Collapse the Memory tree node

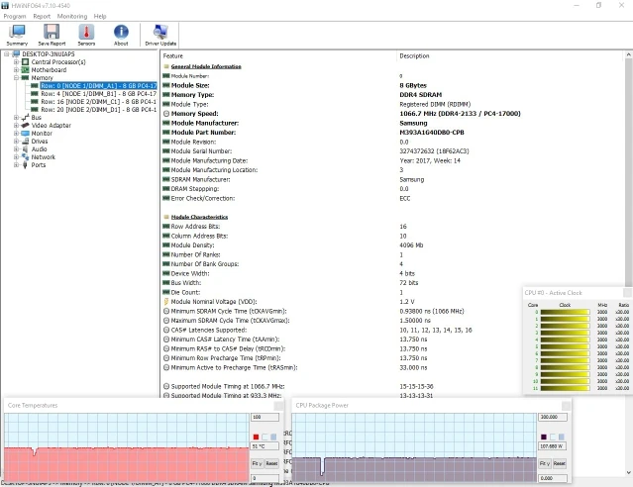[x=16, y=78]
